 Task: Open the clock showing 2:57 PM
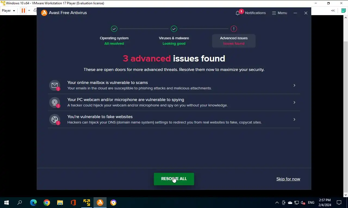click(x=325, y=203)
